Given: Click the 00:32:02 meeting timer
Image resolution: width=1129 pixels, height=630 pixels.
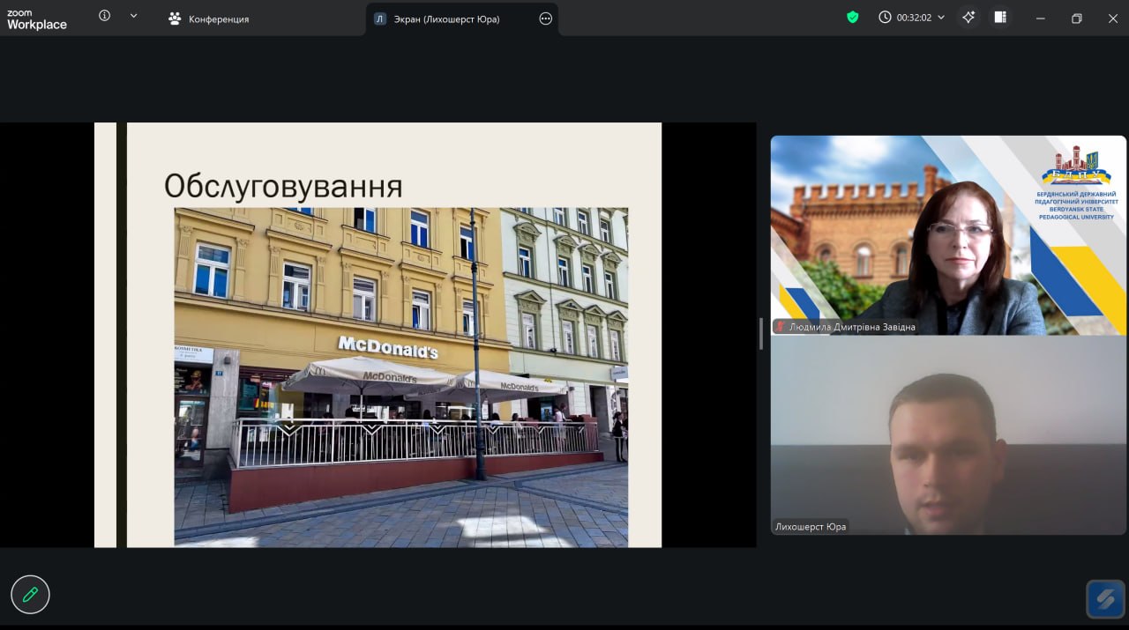Looking at the screenshot, I should [x=913, y=18].
